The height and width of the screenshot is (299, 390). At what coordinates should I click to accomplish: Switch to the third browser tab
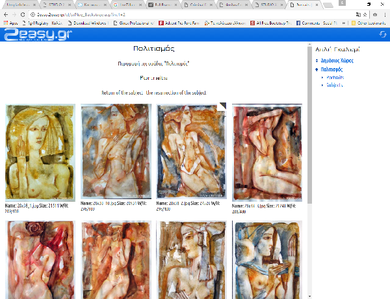pyautogui.click(x=91, y=5)
